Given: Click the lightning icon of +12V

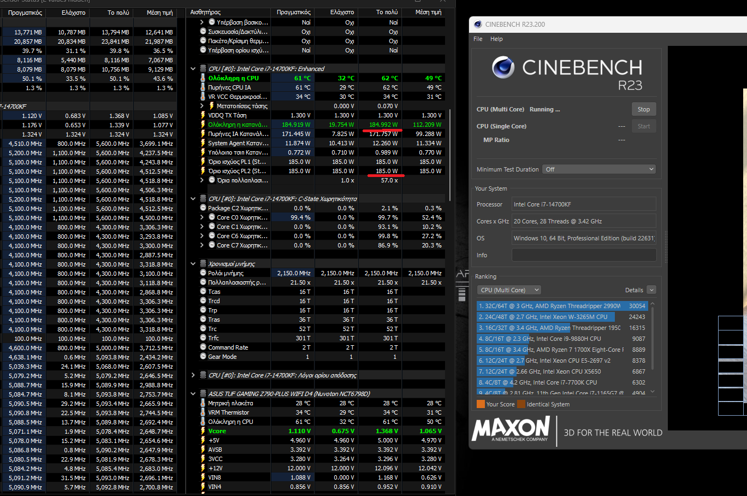Looking at the screenshot, I should (x=203, y=468).
